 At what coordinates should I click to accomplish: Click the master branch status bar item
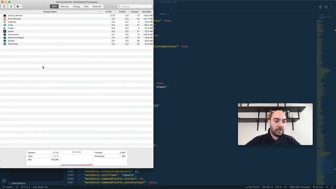pos(8,187)
